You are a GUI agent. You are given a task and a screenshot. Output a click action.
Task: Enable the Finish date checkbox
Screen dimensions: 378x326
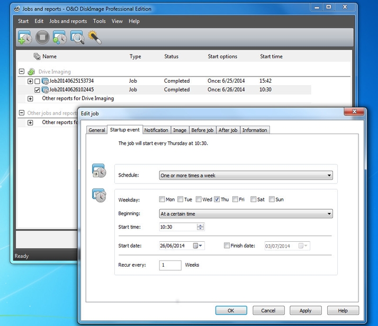tap(227, 245)
